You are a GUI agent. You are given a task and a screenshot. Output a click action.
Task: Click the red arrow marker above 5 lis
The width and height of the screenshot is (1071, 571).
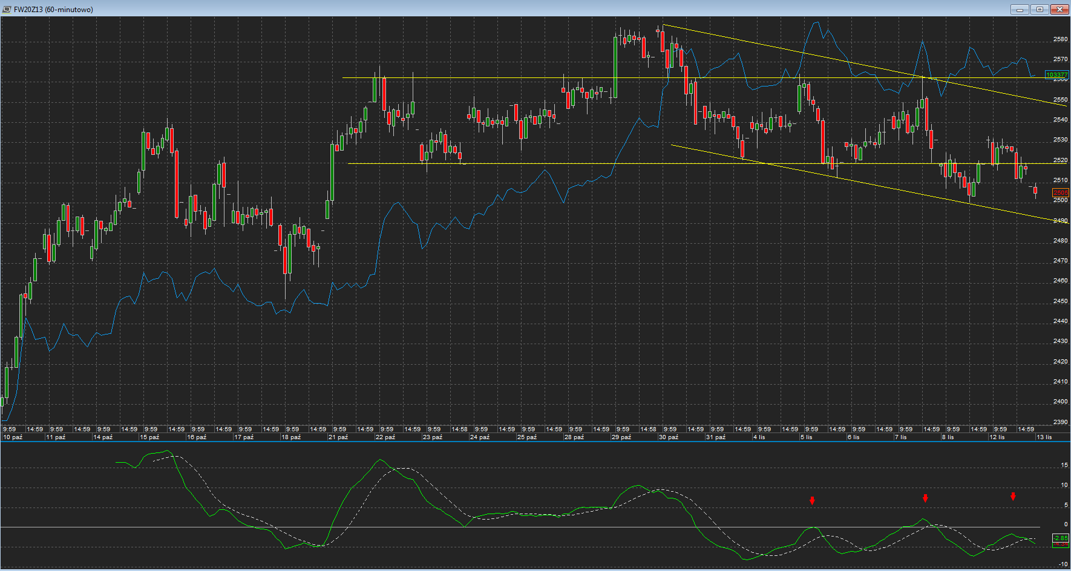812,500
